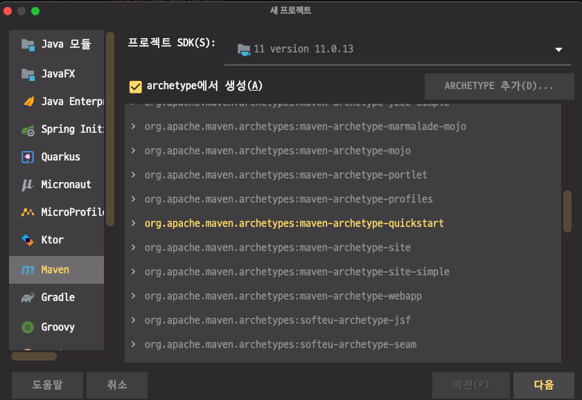Expand maven-archetype-webapp node
Viewport: 582px width, 400px height.
(133, 296)
